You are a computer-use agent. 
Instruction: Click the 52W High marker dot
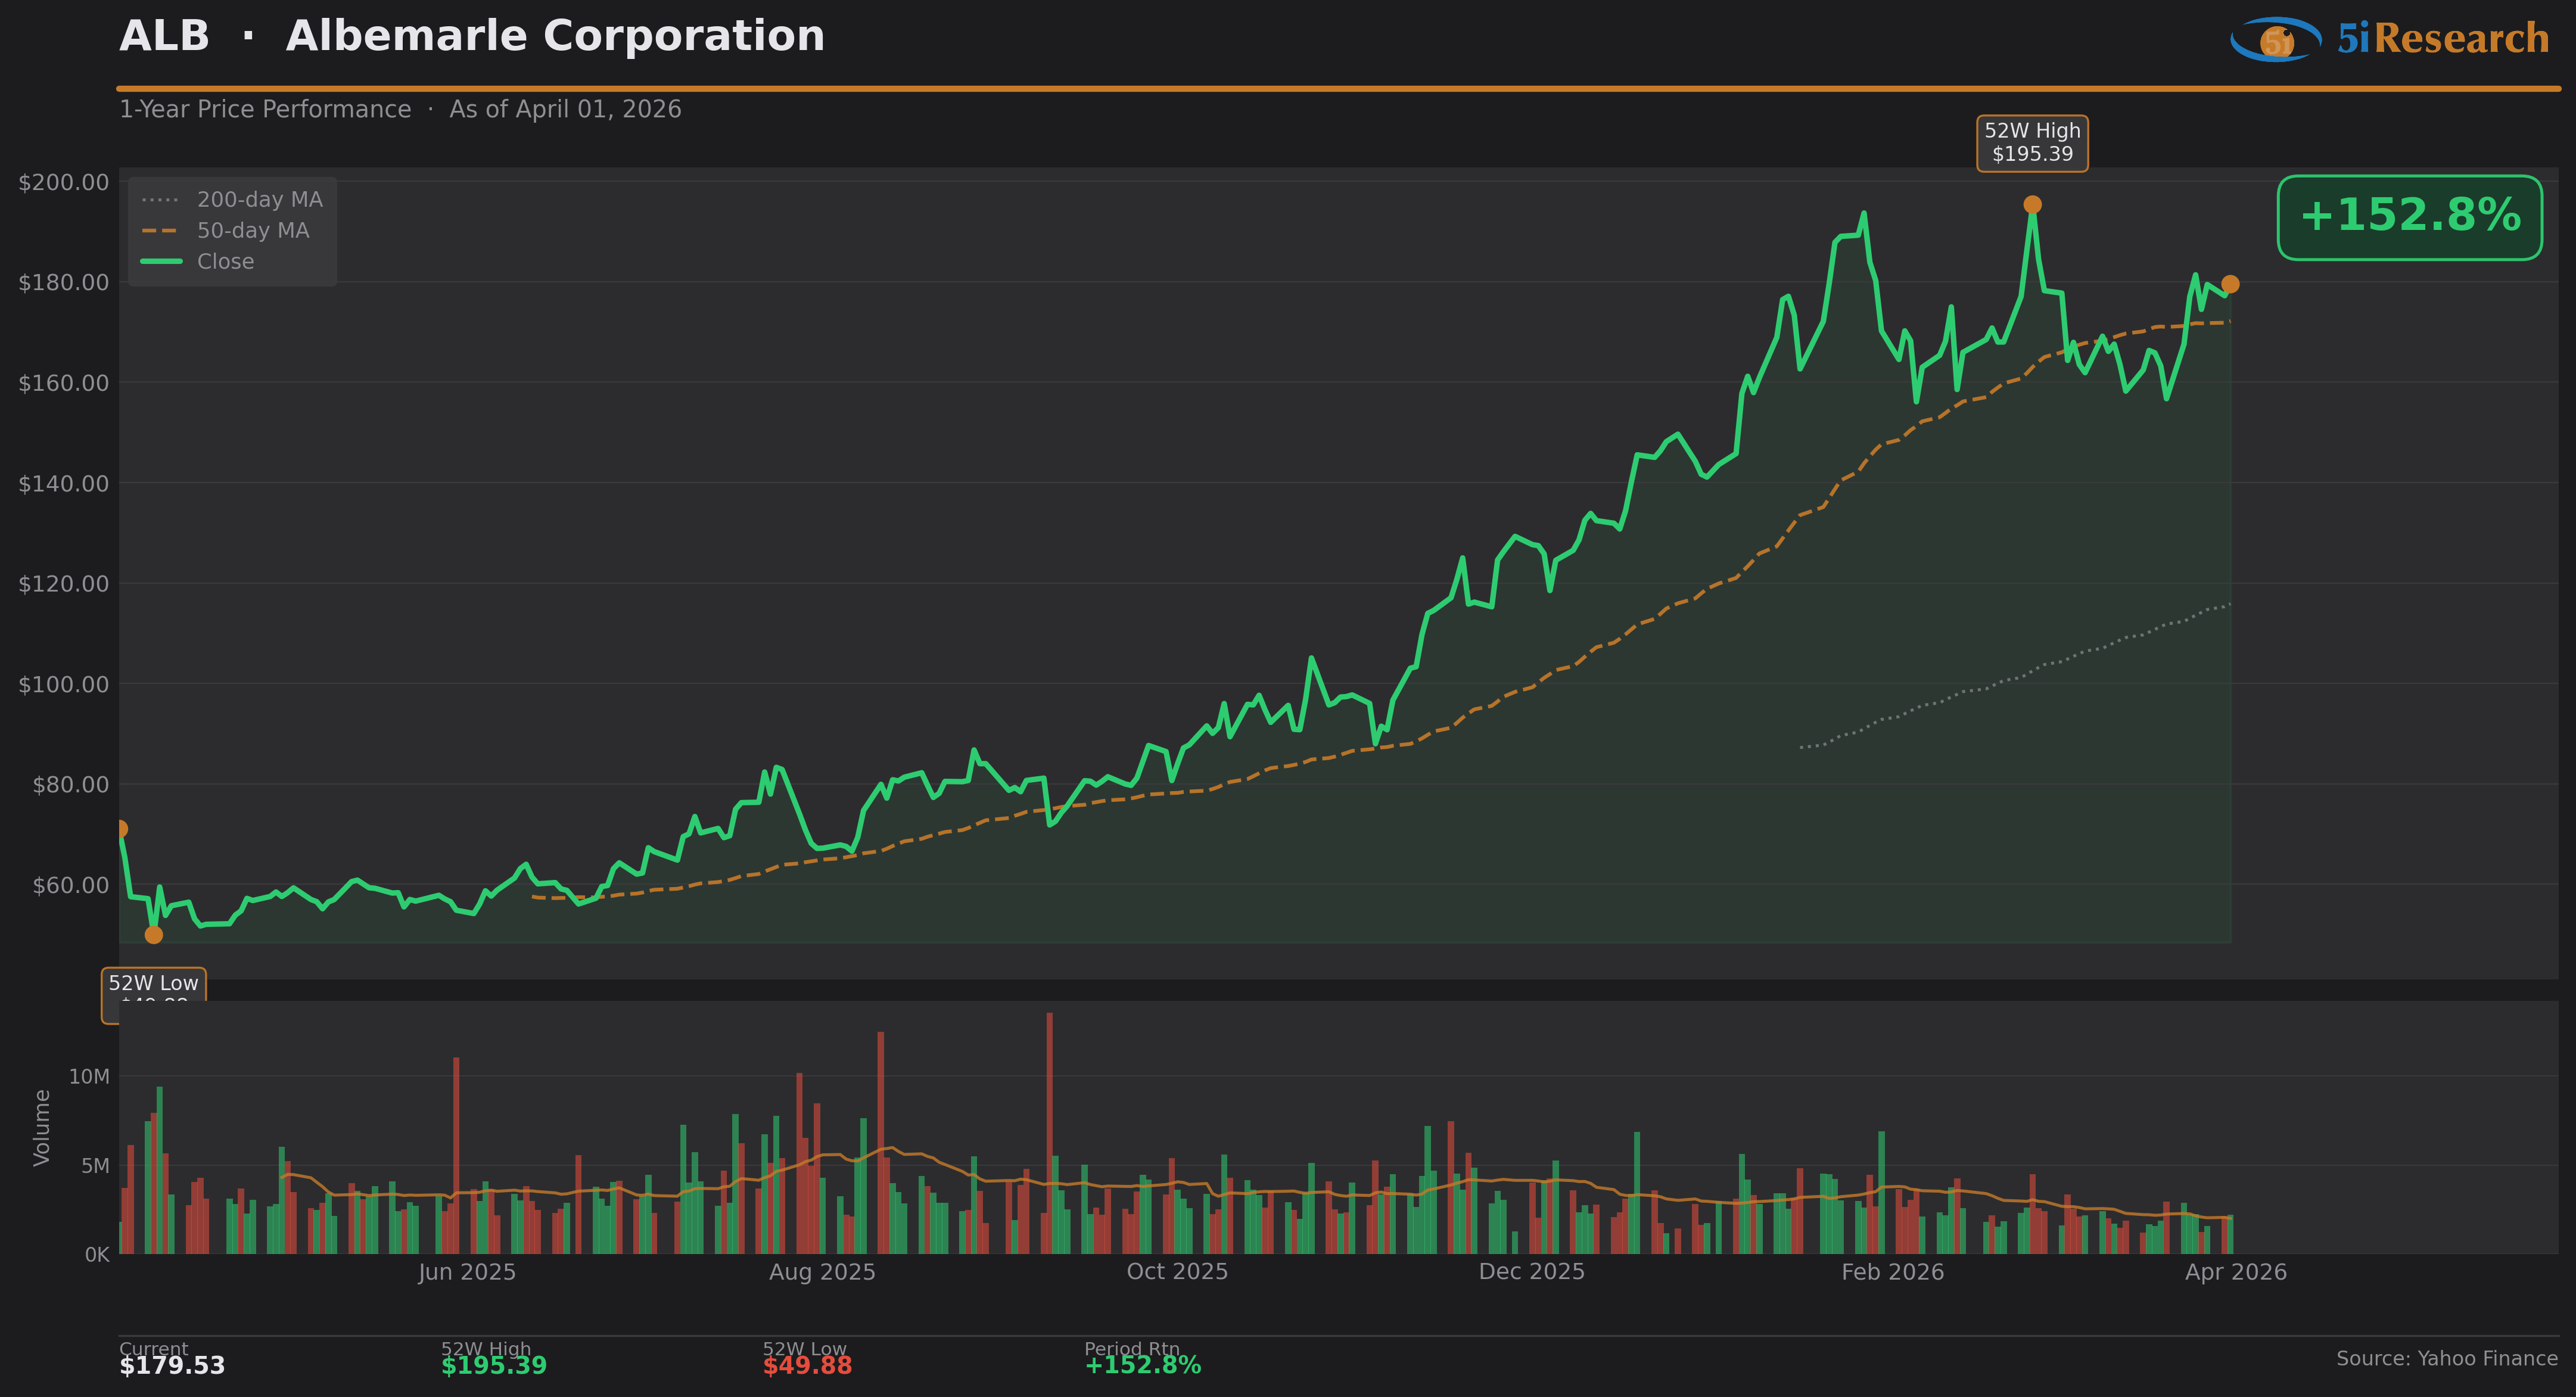point(2032,205)
